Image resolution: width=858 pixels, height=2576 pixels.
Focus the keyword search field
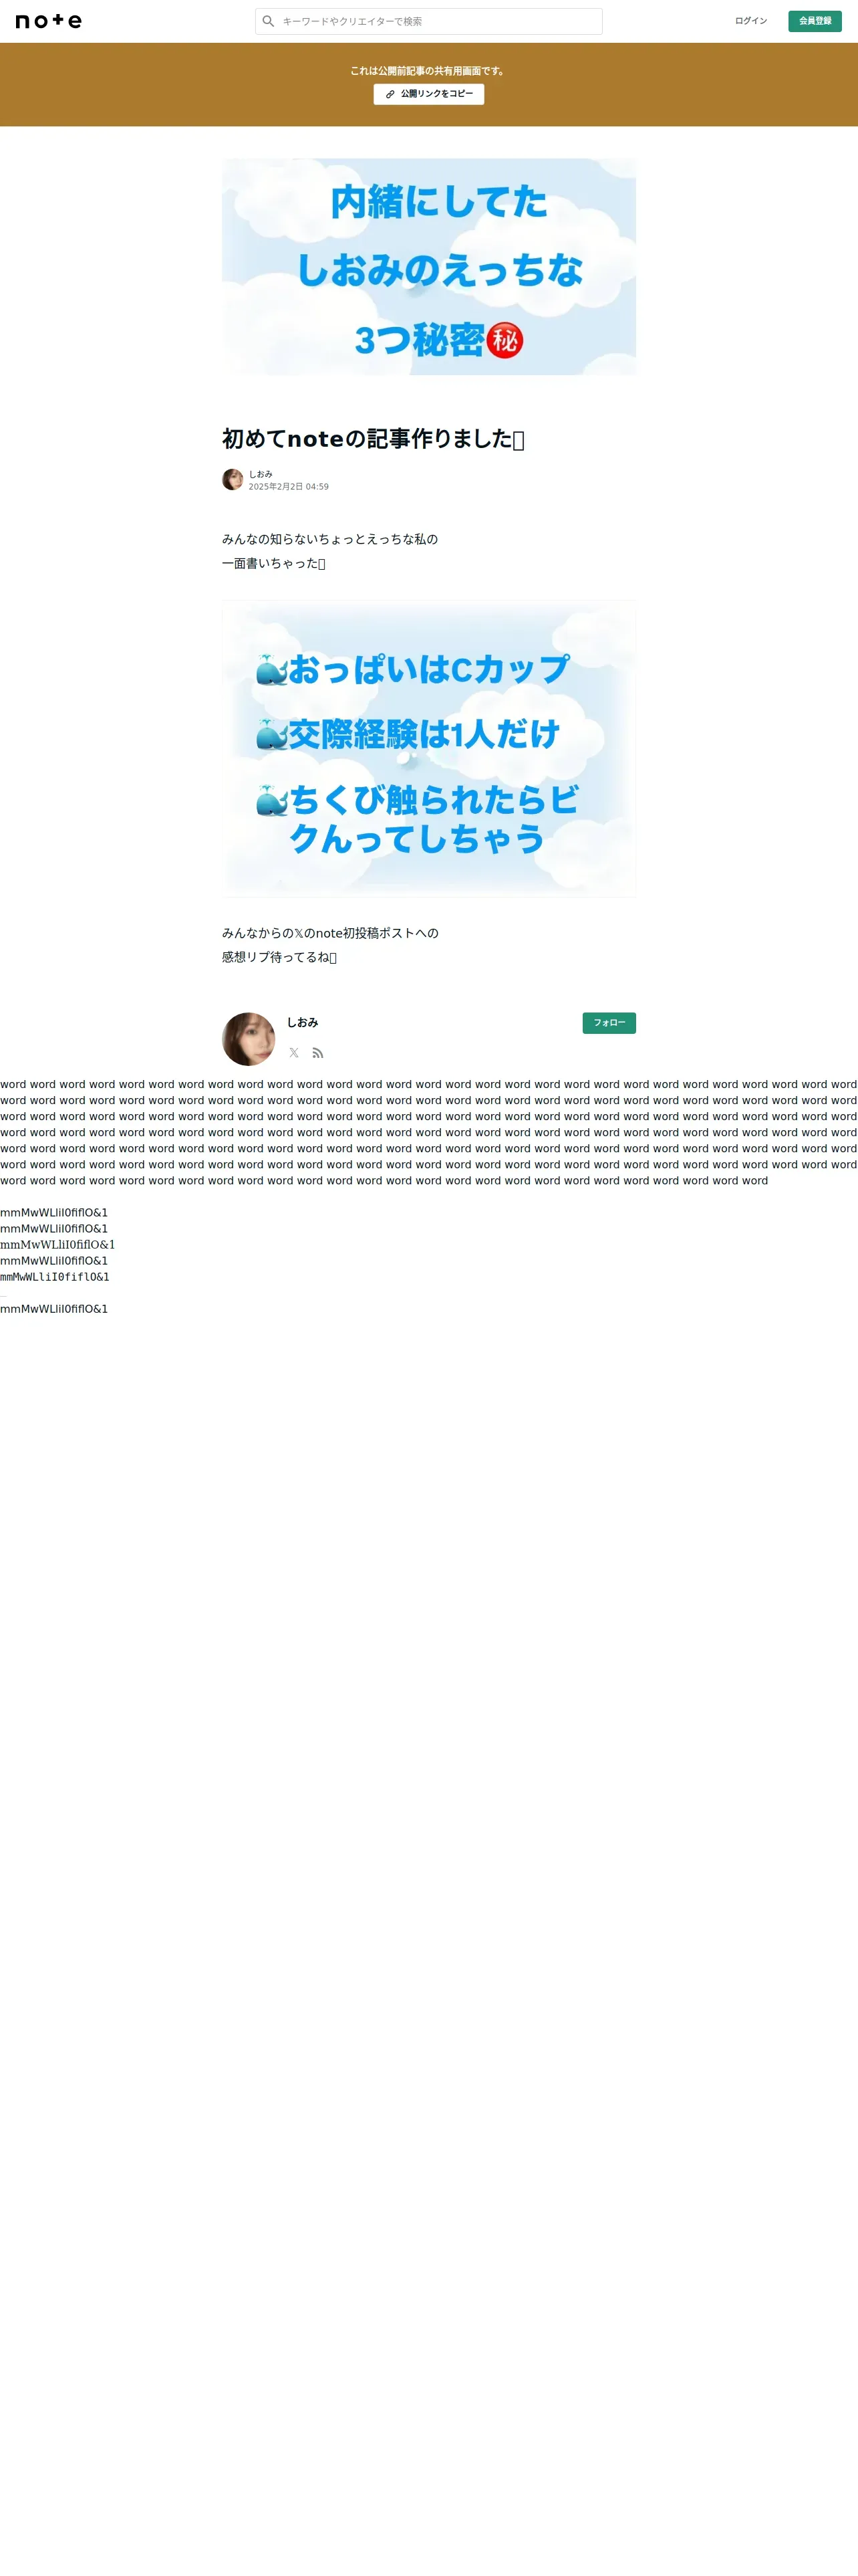pyautogui.click(x=428, y=21)
